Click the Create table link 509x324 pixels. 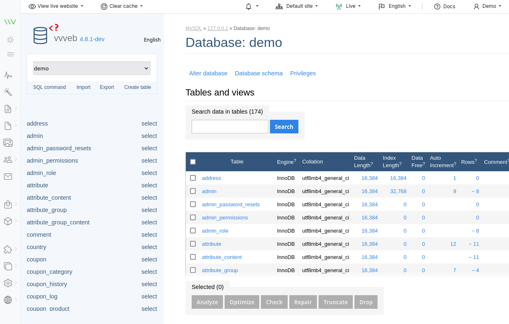pos(138,87)
